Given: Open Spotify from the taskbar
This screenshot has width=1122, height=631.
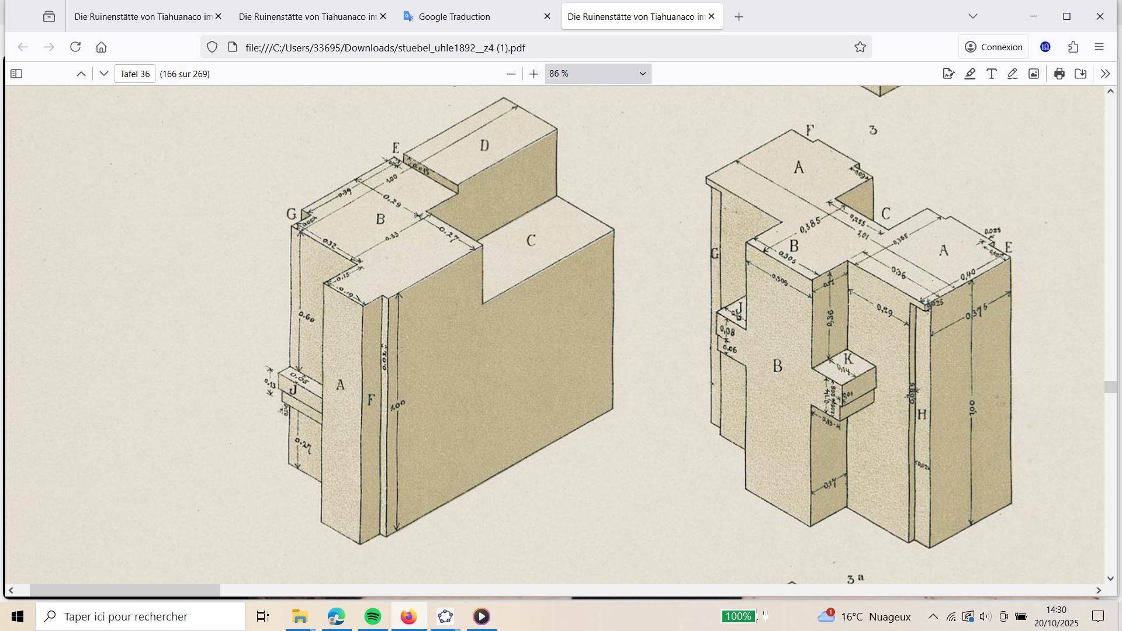Looking at the screenshot, I should [x=372, y=616].
